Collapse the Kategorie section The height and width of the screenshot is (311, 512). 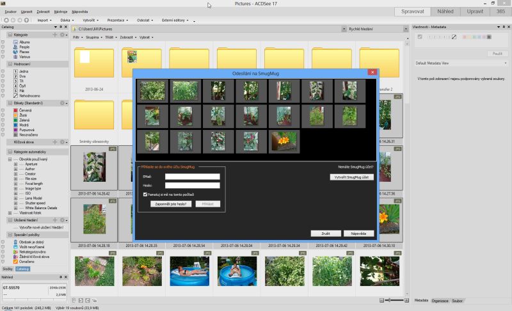[10, 35]
